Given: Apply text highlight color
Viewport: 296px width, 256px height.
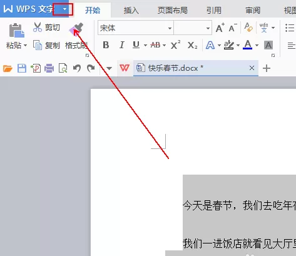Looking at the screenshot, I should click(x=229, y=45).
